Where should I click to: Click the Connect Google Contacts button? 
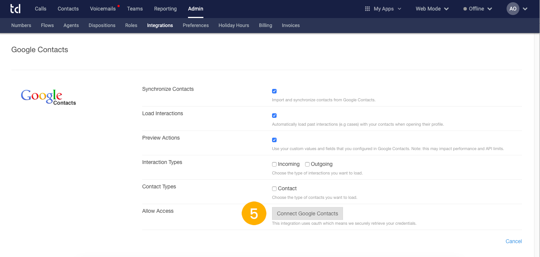coord(307,213)
